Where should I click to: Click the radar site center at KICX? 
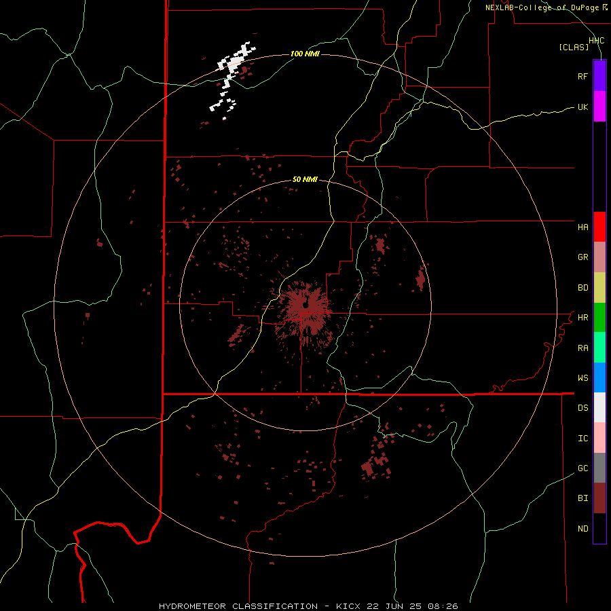305,305
